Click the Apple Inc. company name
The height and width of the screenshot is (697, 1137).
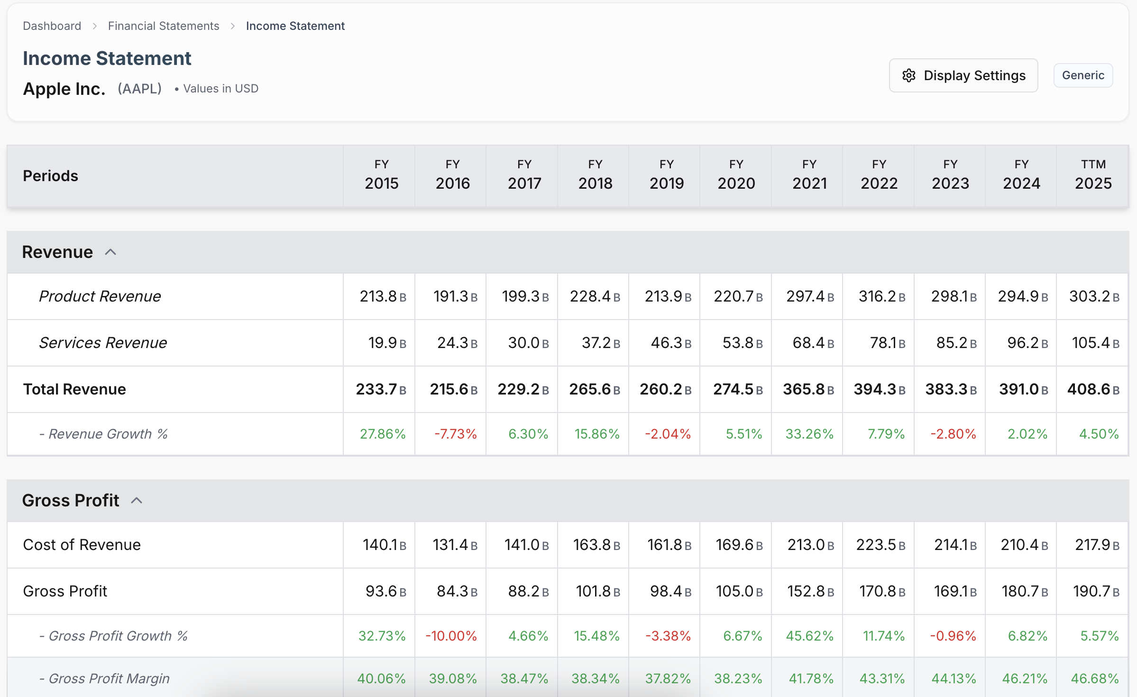click(x=64, y=89)
